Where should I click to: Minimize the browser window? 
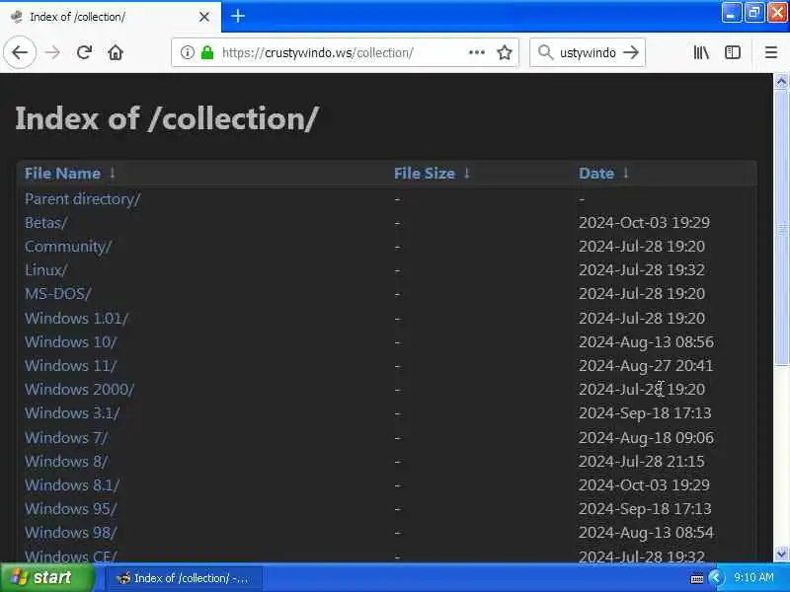point(731,13)
